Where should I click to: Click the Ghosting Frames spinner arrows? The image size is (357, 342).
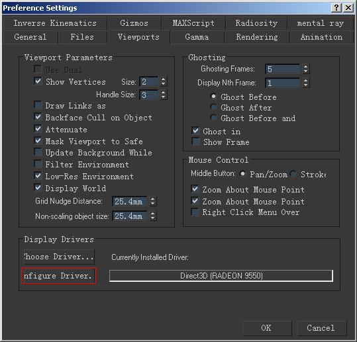tap(306, 69)
